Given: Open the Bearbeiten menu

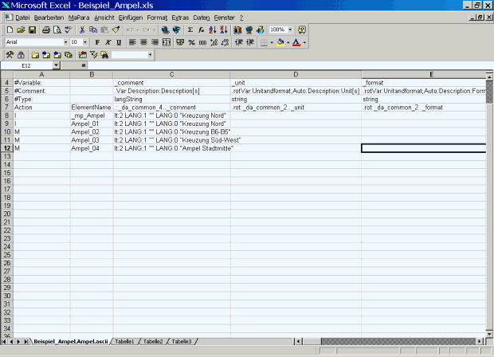Looking at the screenshot, I should click(x=49, y=18).
